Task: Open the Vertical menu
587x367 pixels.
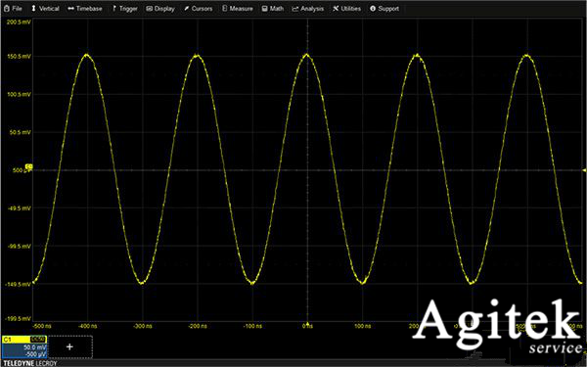Action: 45,8
